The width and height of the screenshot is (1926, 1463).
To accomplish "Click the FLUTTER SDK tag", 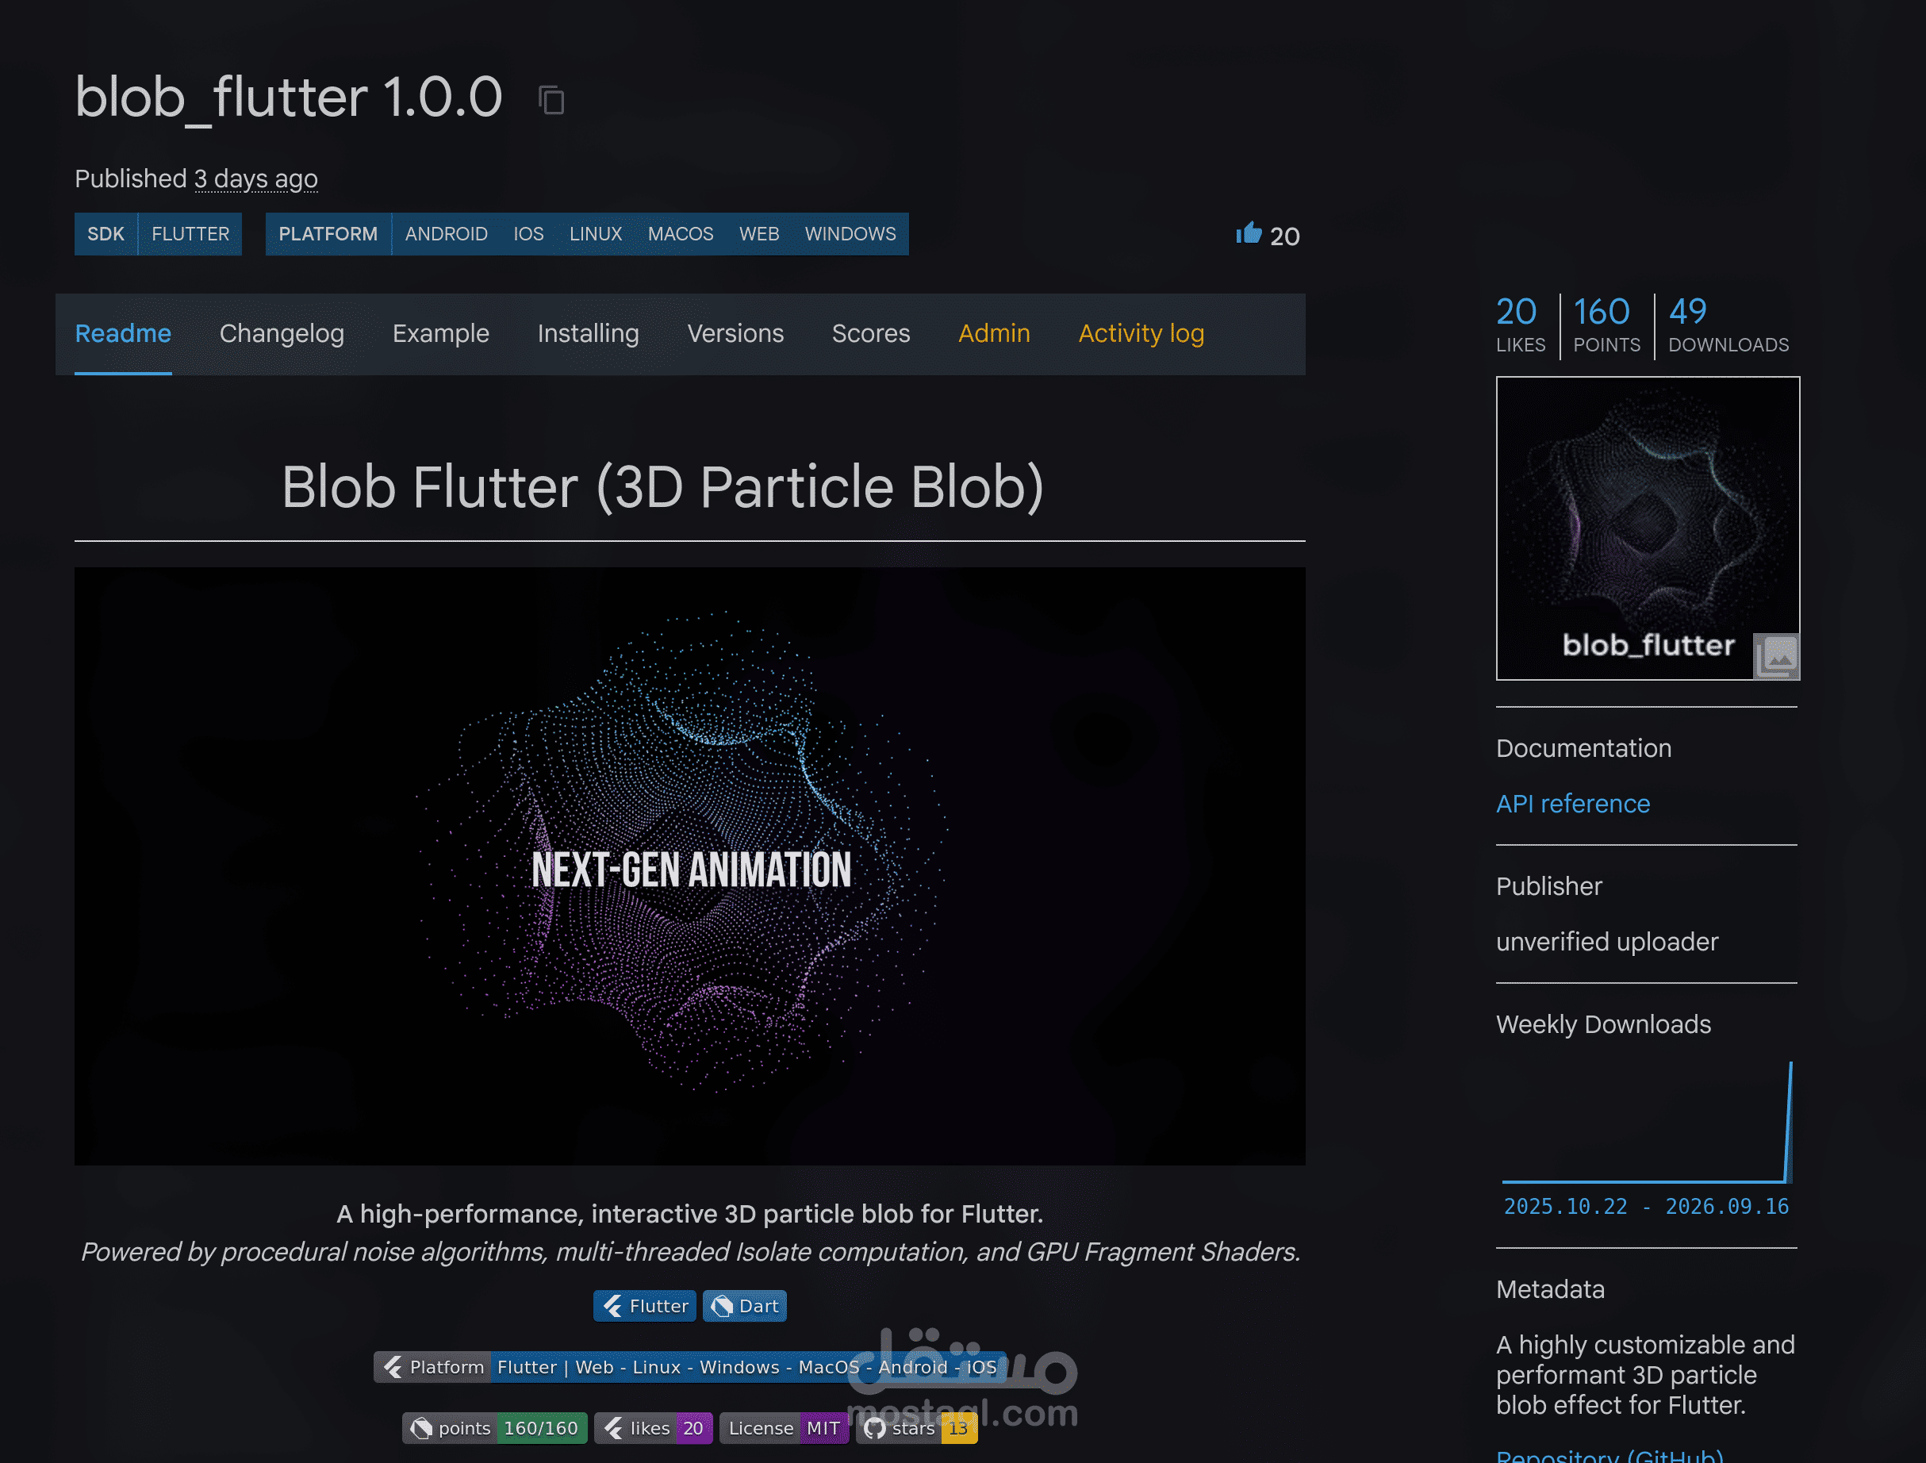I will click(x=190, y=234).
